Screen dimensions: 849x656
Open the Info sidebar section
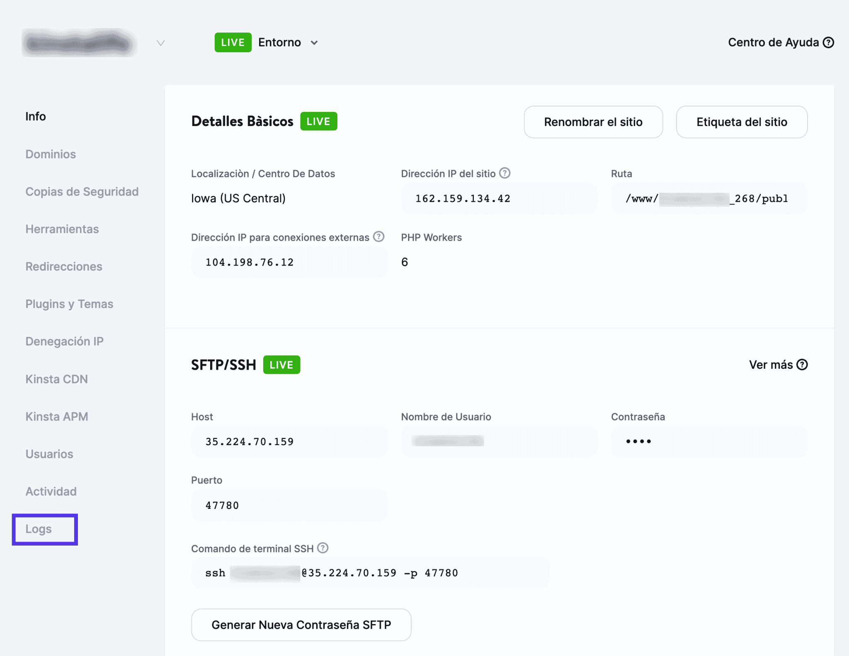click(36, 116)
